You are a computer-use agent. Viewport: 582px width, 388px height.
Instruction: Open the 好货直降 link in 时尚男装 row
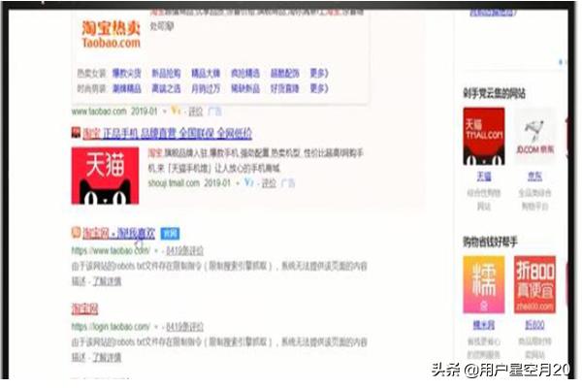(284, 88)
